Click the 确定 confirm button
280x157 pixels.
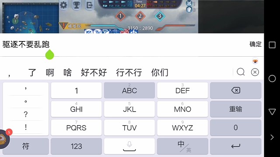255,44
